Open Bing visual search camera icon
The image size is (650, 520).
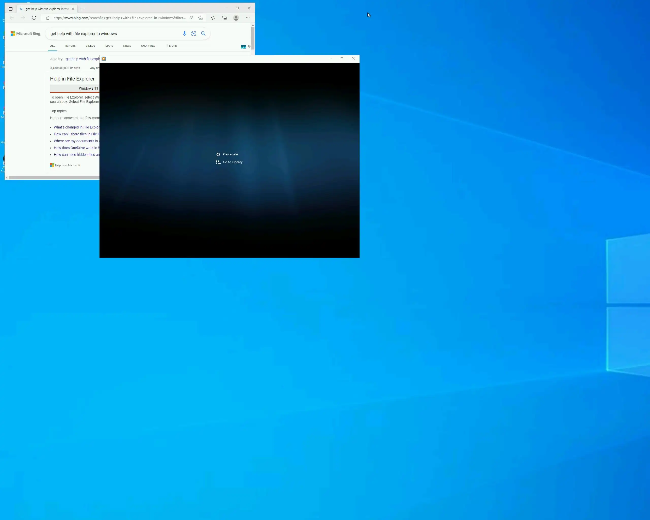(193, 34)
